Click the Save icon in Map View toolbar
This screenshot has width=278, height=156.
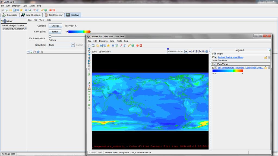pyautogui.click(x=101, y=45)
